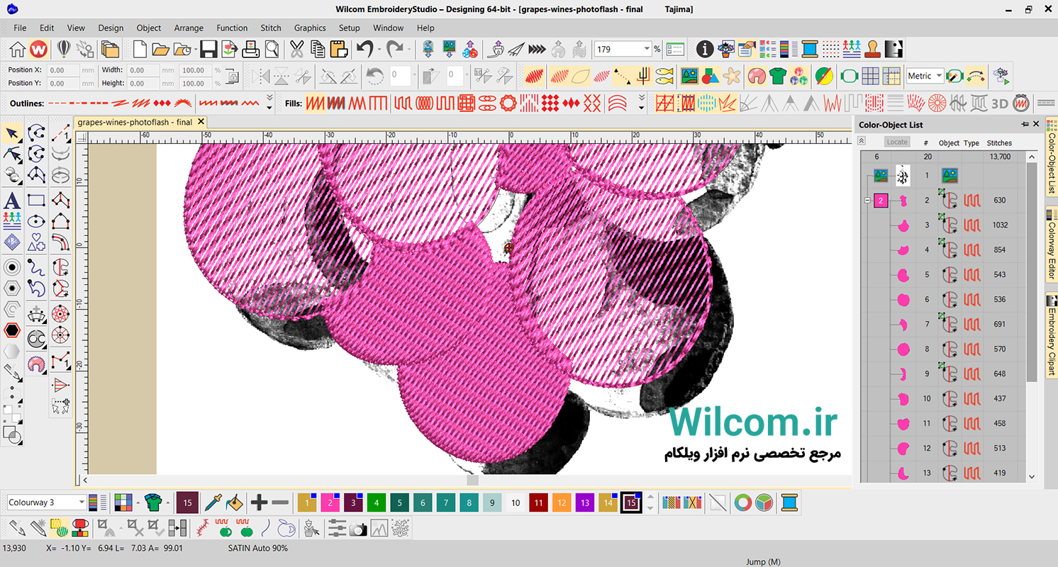Close the grapes-wines-photoflash design tab
Image resolution: width=1058 pixels, height=567 pixels.
click(x=201, y=122)
